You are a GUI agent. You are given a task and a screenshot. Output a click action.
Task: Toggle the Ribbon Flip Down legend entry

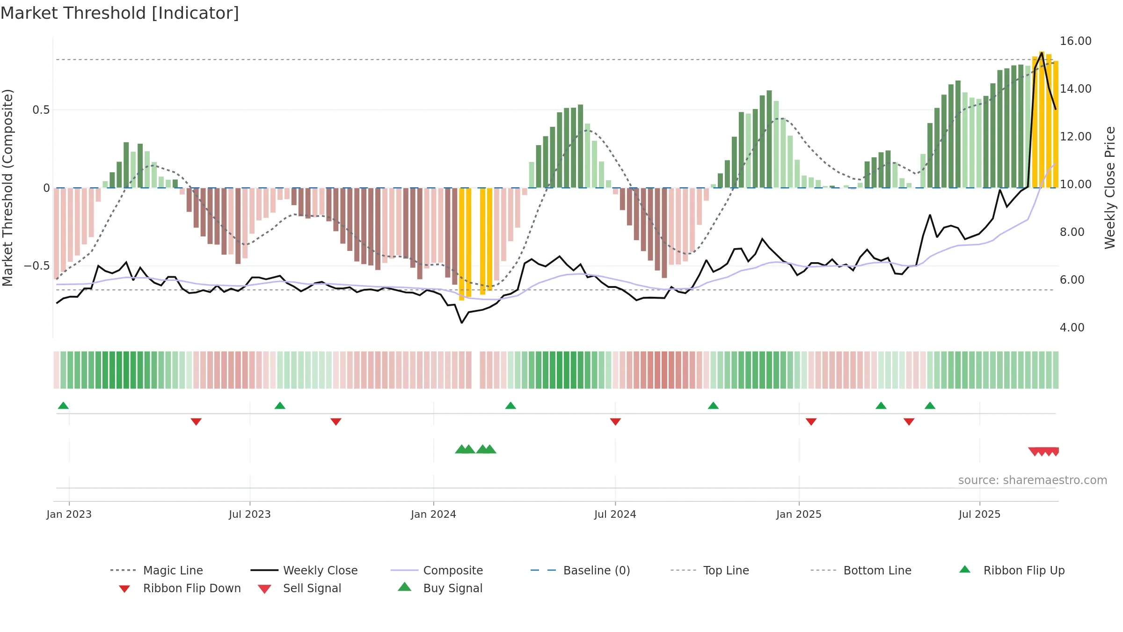pyautogui.click(x=180, y=588)
